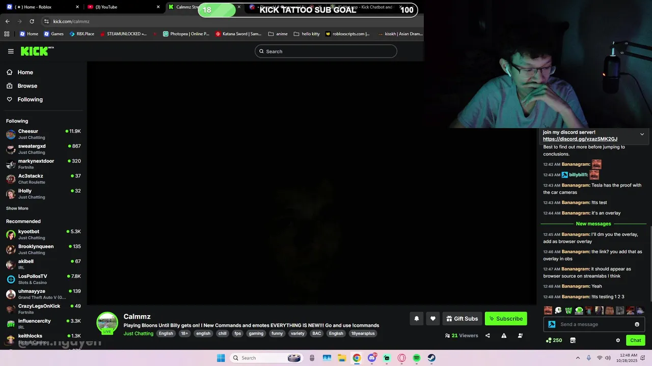Open uhmaayyze's recommended channel
652x366 pixels.
tap(43, 294)
